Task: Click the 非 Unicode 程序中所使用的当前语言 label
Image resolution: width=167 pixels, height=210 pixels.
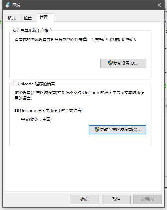Action: point(49,111)
